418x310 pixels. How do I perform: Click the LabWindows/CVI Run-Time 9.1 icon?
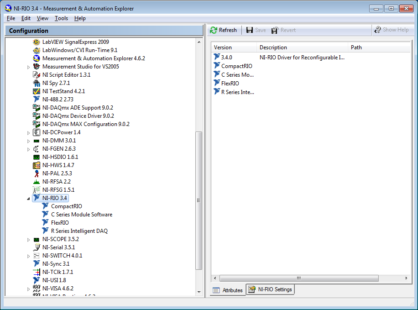tap(36, 50)
